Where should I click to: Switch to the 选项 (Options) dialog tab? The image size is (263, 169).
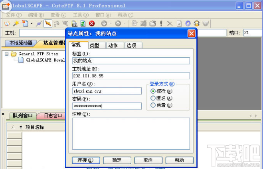coord(134,45)
